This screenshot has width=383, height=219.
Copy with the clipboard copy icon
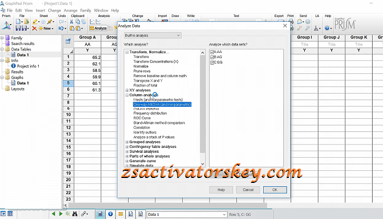click(78, 22)
